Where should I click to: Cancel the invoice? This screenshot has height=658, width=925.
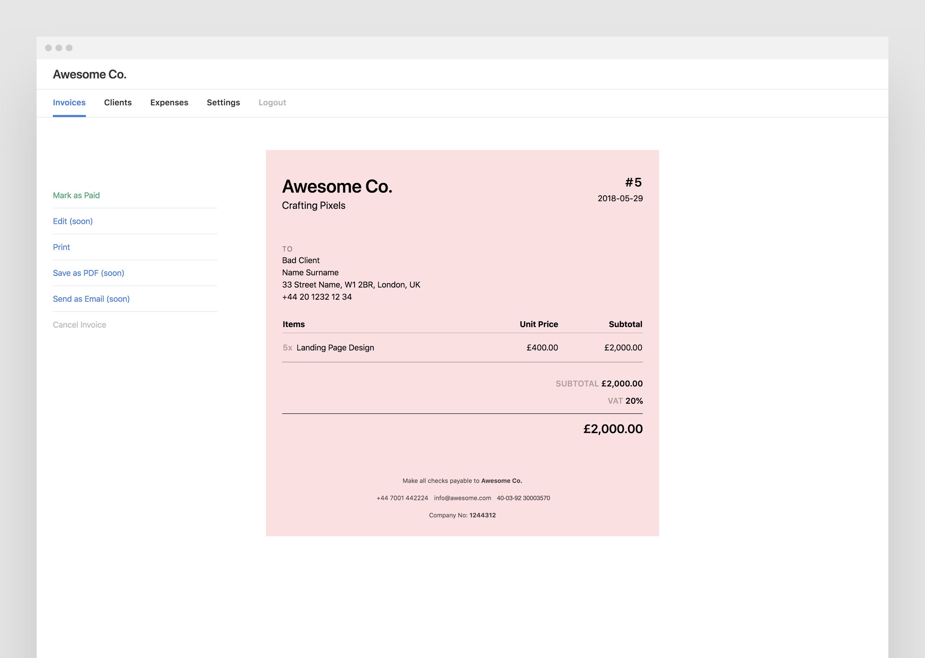click(79, 325)
